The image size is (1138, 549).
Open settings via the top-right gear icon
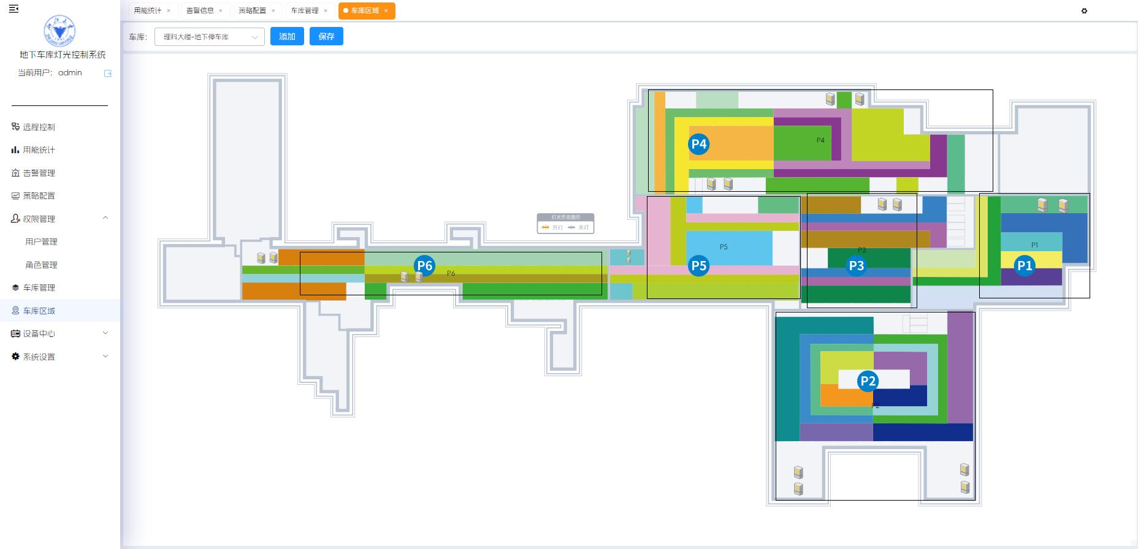(1084, 11)
